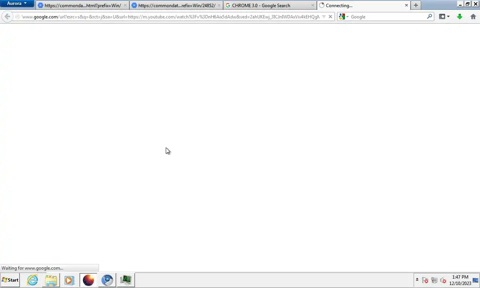Click the search magnifier icon
This screenshot has height=288, width=480.
430,16
